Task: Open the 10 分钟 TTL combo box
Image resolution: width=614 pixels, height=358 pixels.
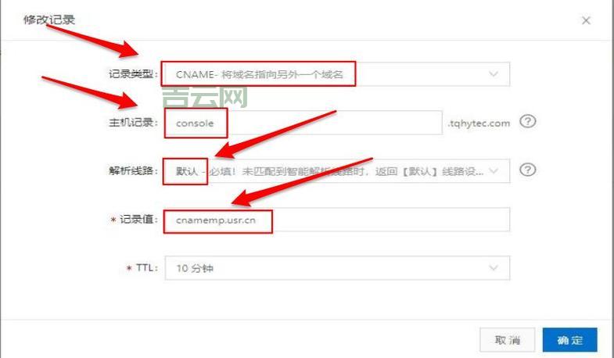Action: point(337,268)
